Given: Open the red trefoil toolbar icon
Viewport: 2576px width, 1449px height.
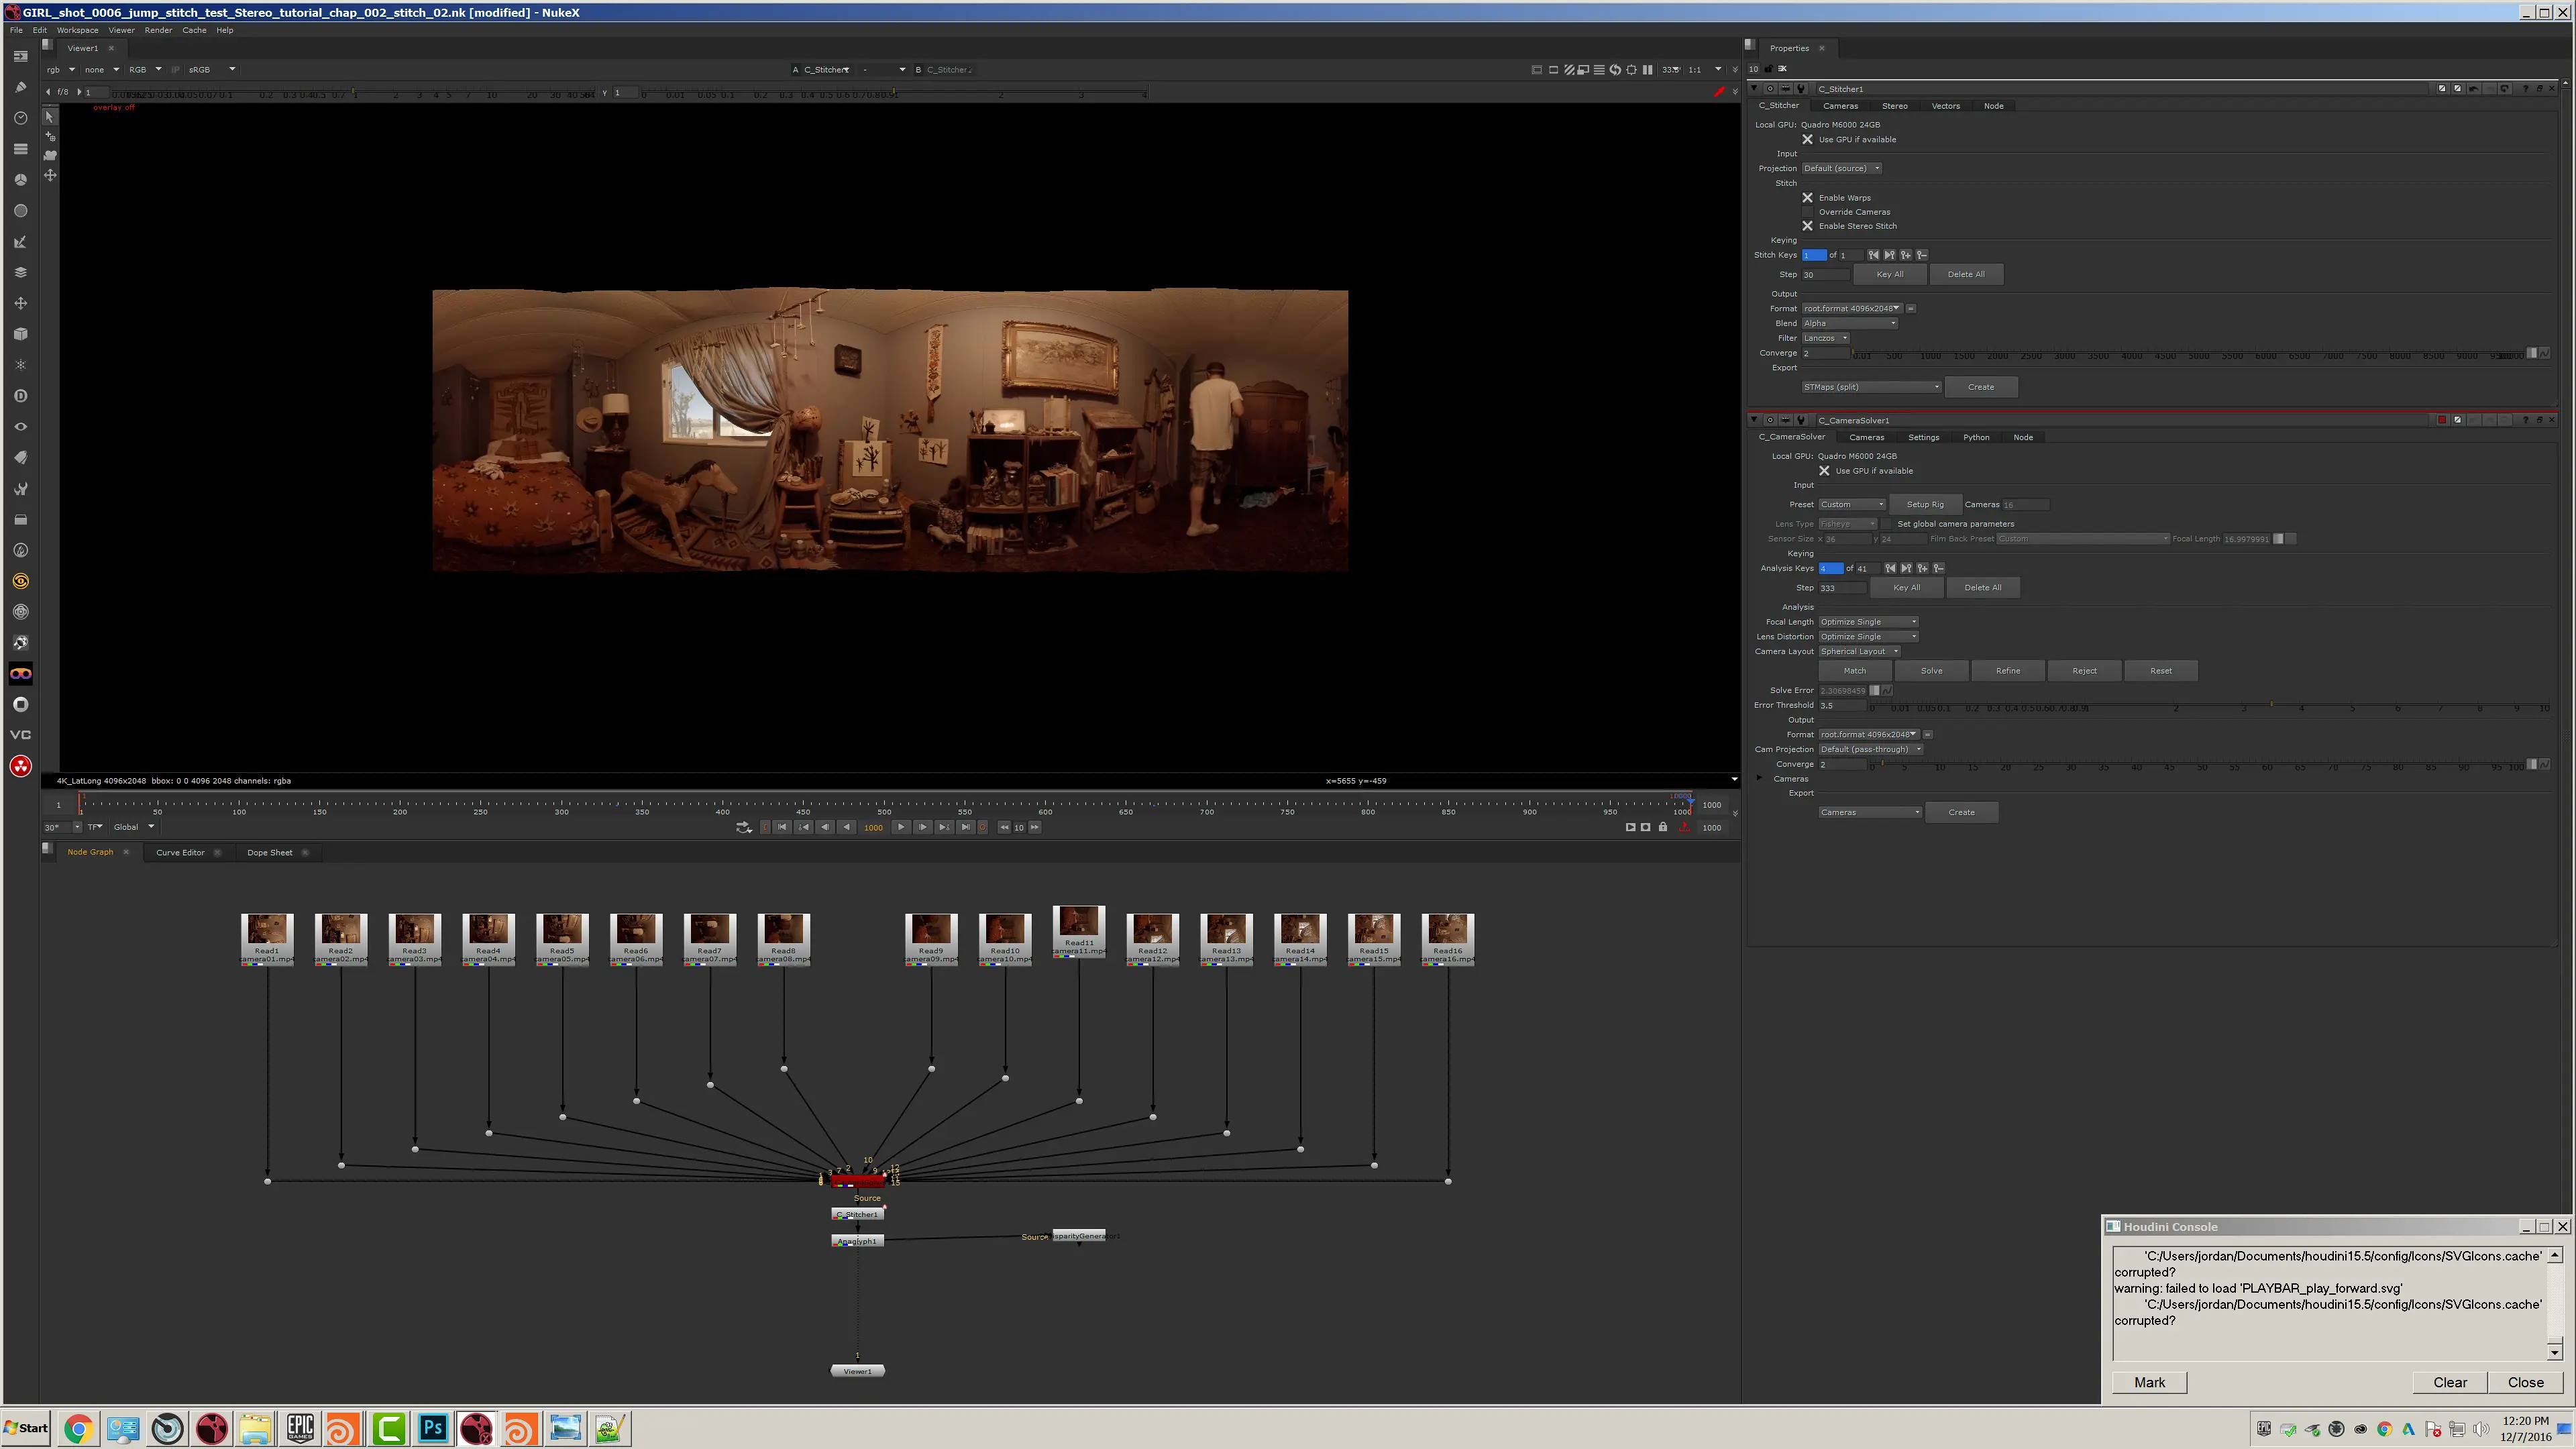Looking at the screenshot, I should pos(20,766).
